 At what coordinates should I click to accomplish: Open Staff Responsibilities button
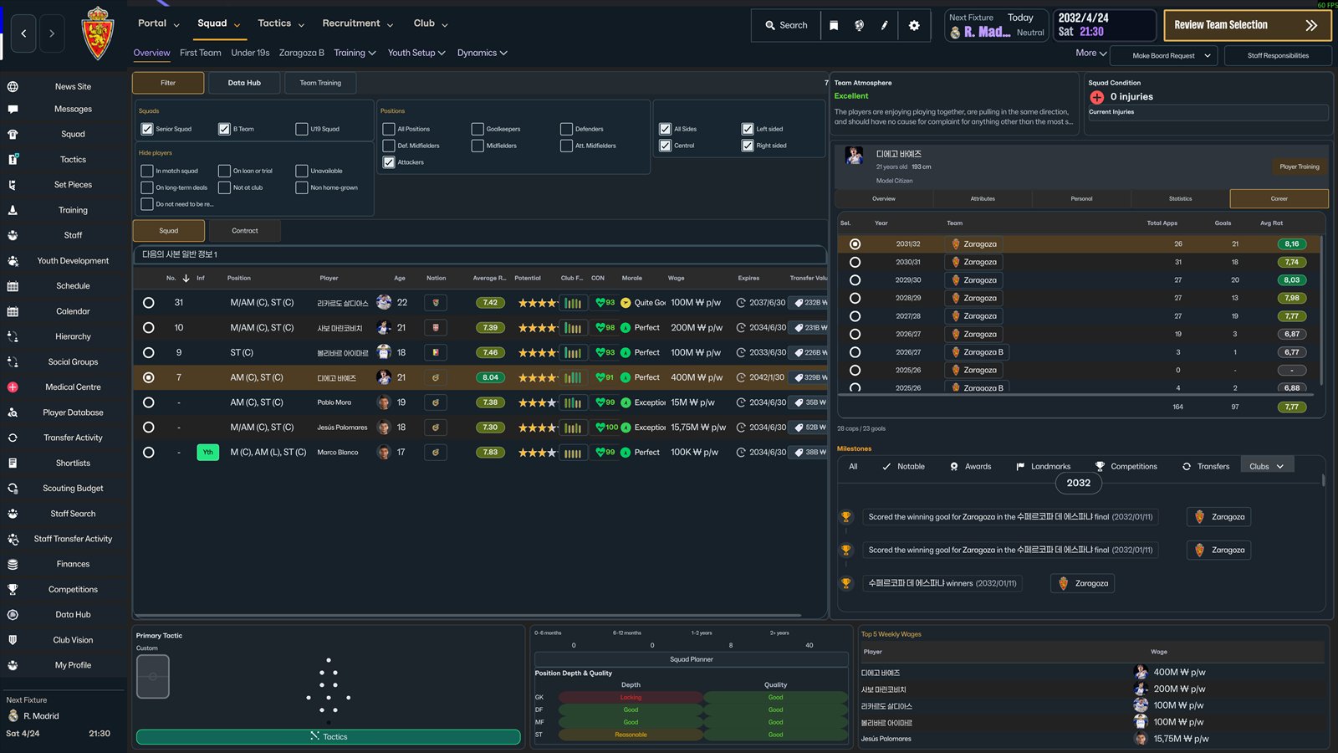[x=1278, y=56]
